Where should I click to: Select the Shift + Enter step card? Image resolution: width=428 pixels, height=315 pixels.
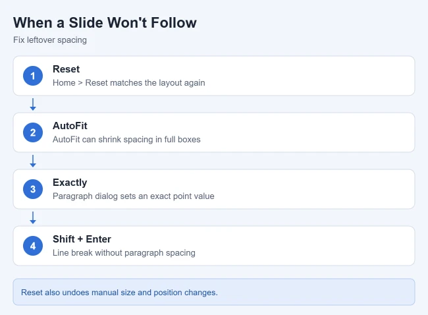click(214, 246)
